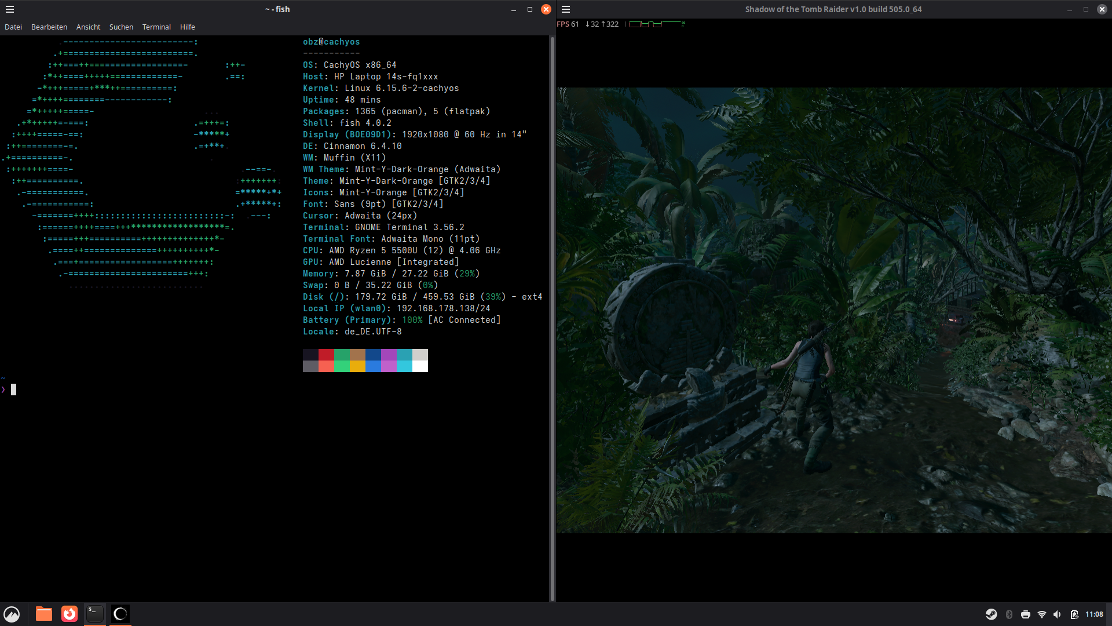The width and height of the screenshot is (1112, 626).
Task: Open the Wi-Fi network applet
Action: (1042, 614)
